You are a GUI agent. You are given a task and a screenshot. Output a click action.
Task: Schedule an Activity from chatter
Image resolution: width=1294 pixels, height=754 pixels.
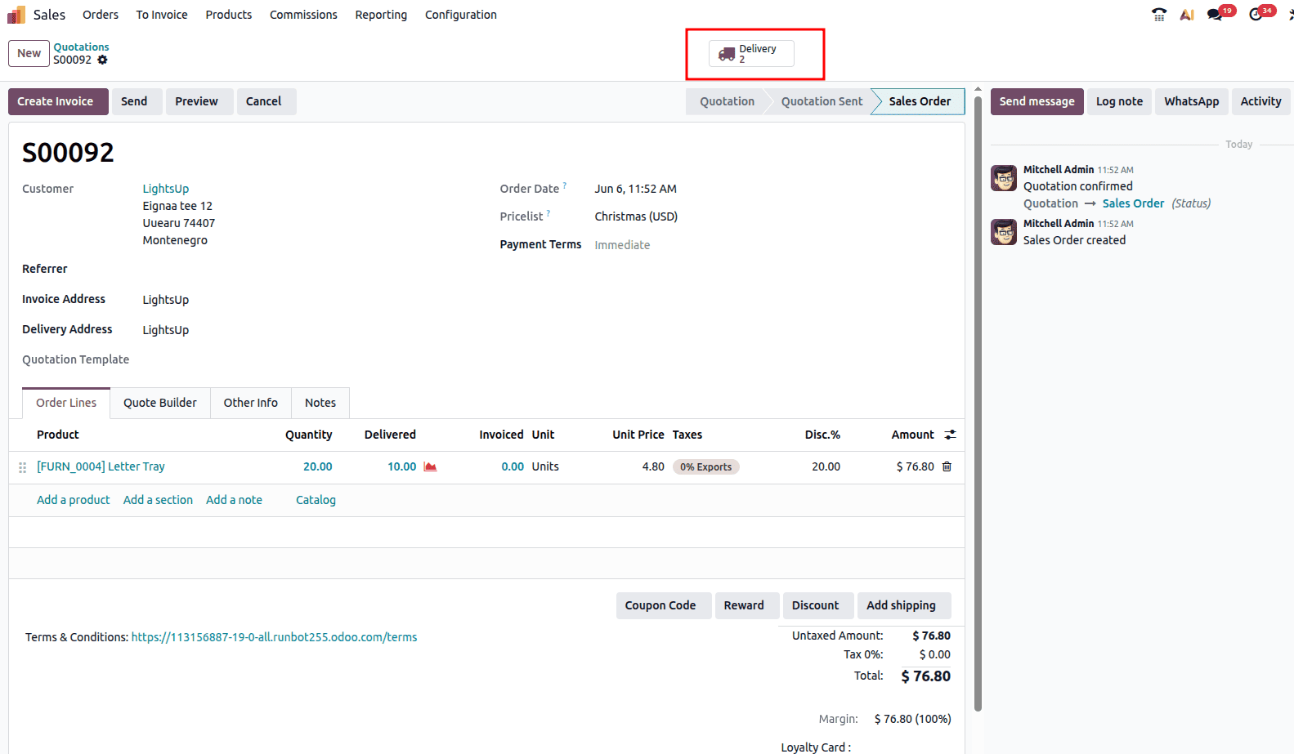1260,101
